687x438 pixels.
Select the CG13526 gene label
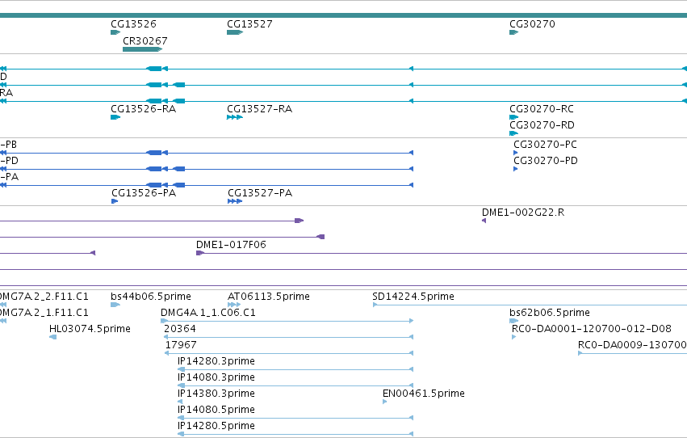pos(133,23)
